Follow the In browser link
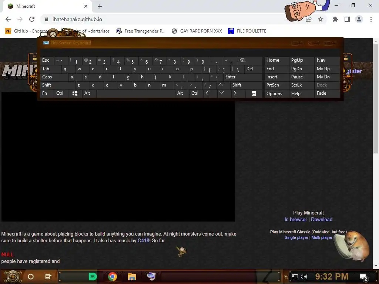 pos(296,220)
